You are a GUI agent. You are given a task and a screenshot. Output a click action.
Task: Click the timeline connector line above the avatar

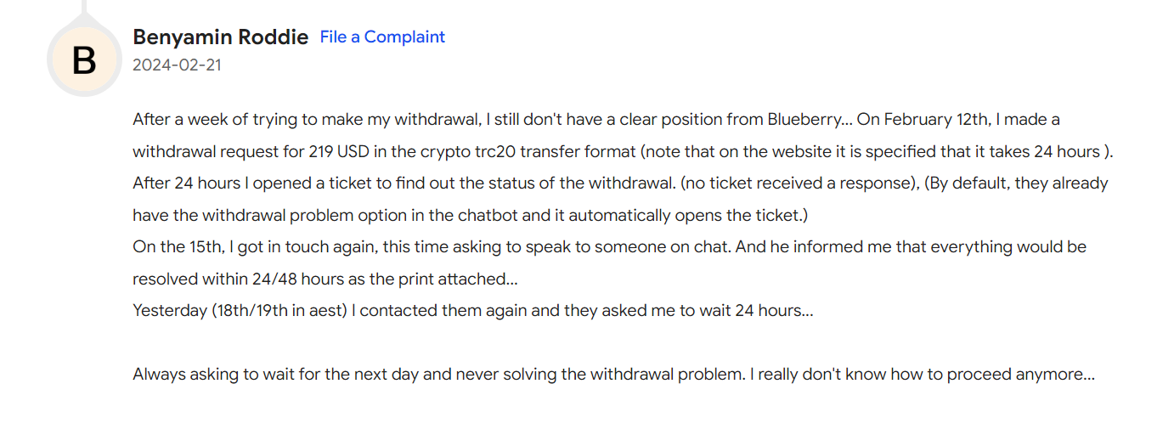pyautogui.click(x=83, y=8)
